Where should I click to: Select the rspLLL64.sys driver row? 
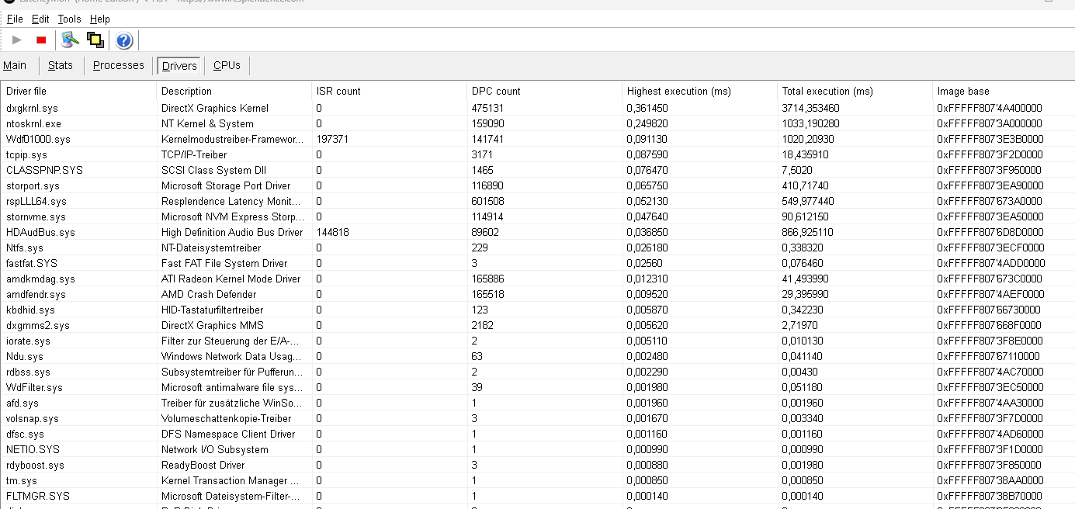538,201
